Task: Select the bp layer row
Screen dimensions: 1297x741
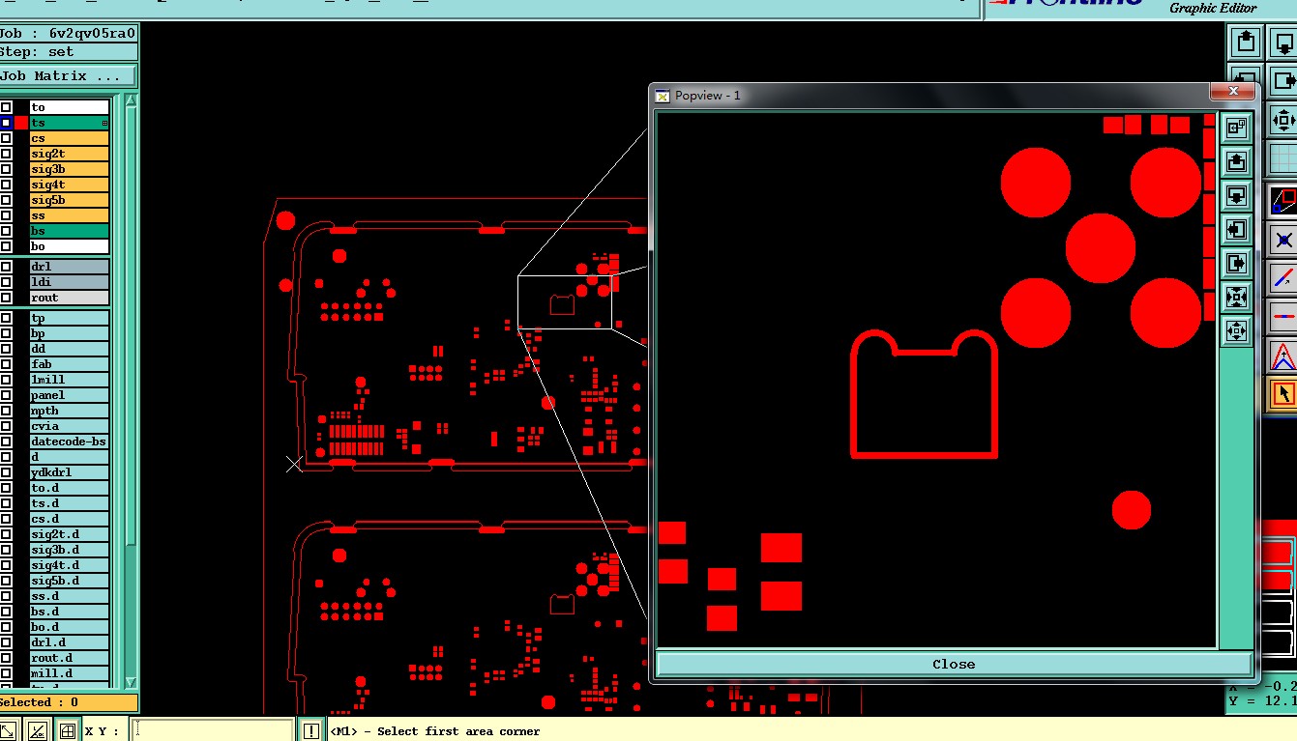Action: click(69, 333)
